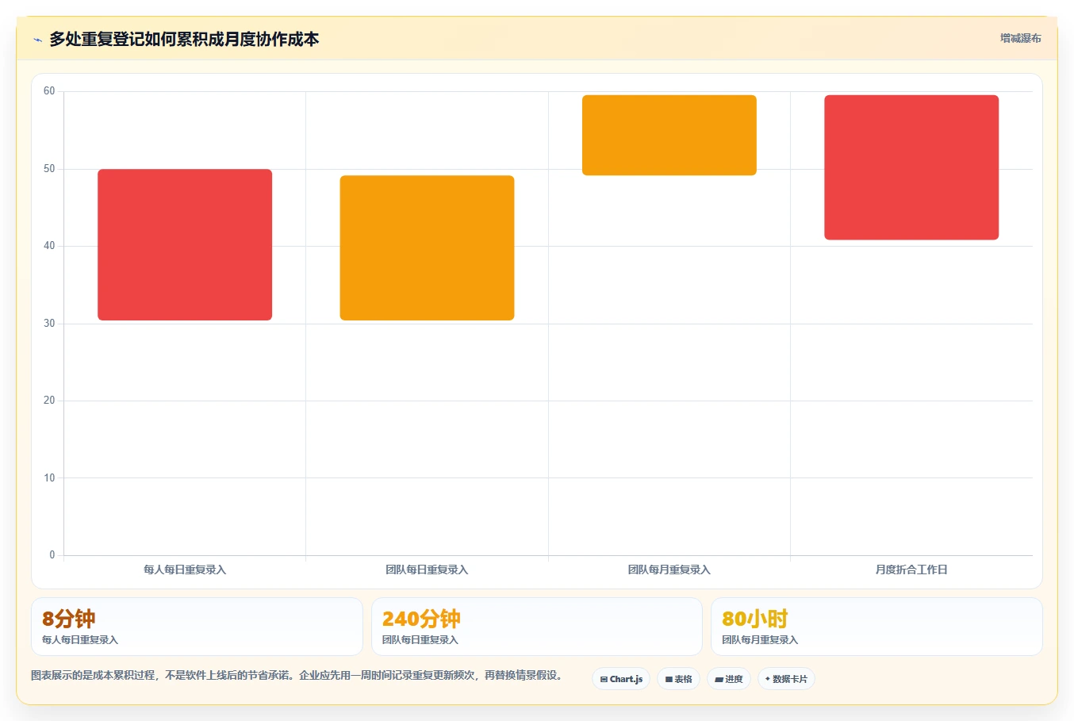
Task: Click the 团队每日重复录入 caption under 240分钟
Action: [x=420, y=640]
